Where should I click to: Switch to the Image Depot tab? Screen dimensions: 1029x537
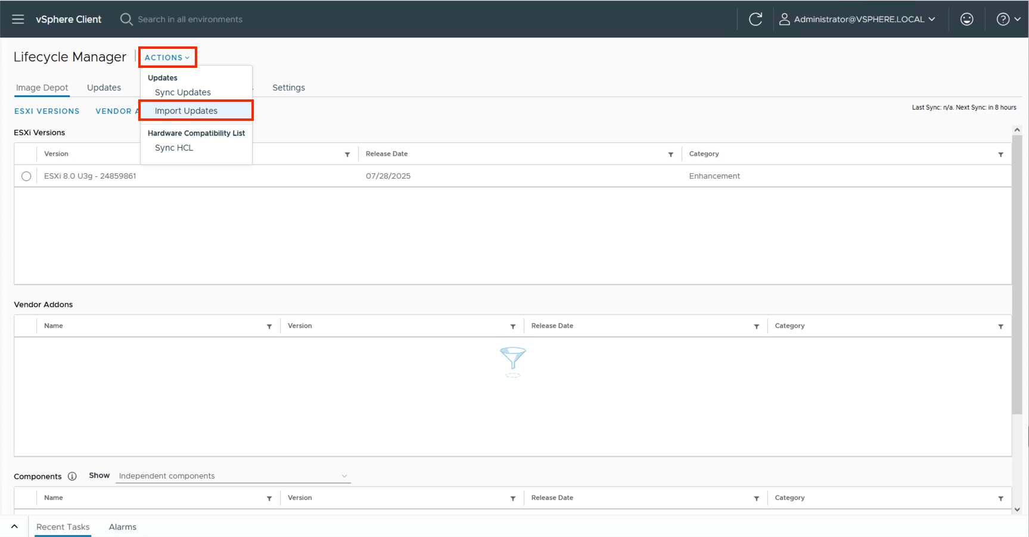[42, 88]
